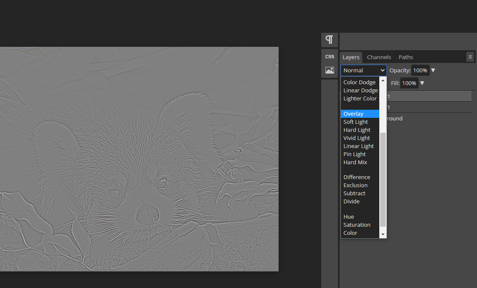Collapse the Normal blend mode dropdown
This screenshot has height=288, width=477.
click(364, 70)
